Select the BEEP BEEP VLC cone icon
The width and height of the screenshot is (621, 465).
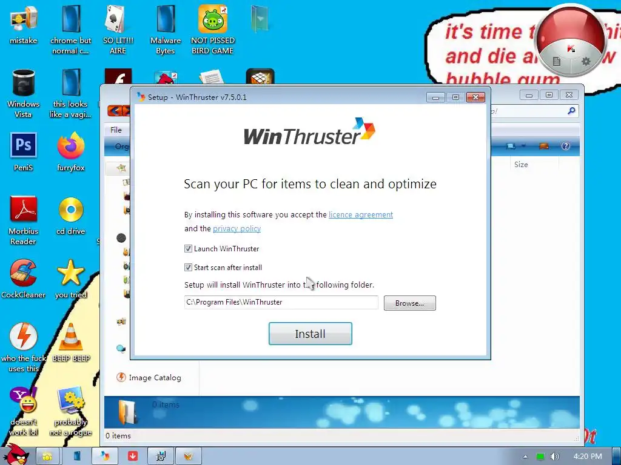click(x=71, y=343)
